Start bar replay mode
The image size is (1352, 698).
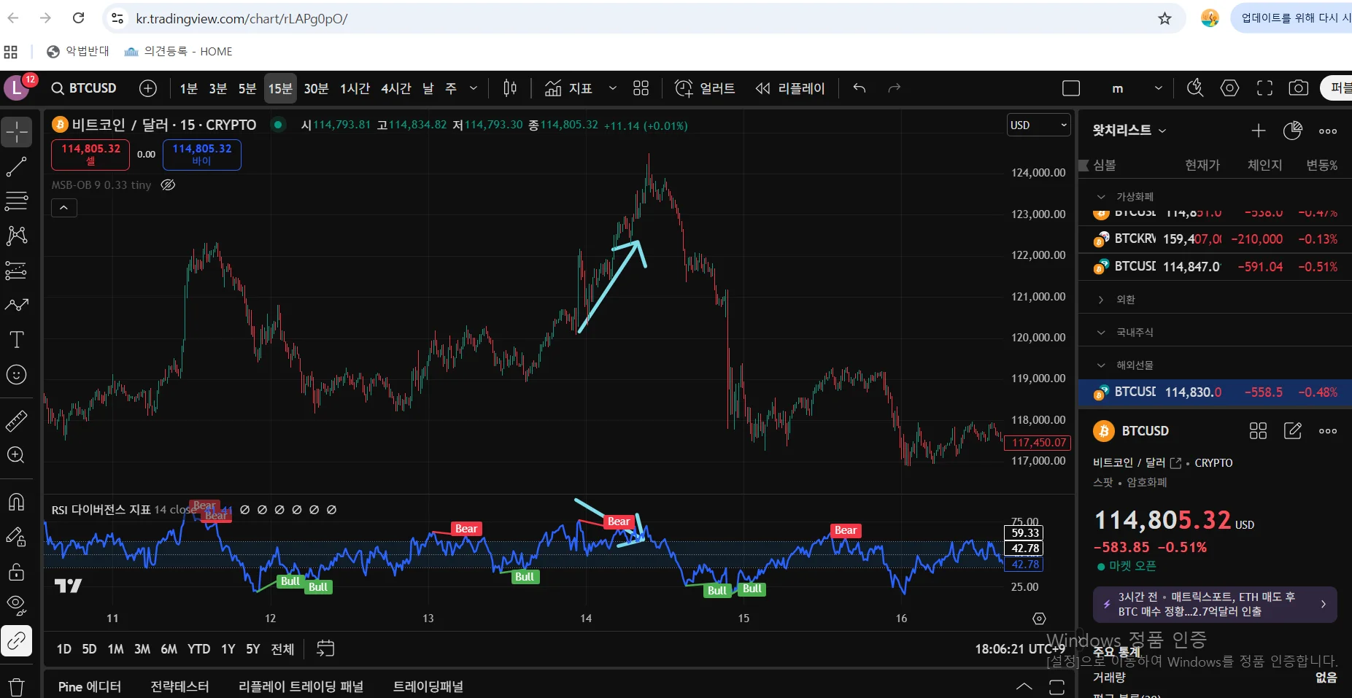[x=790, y=88]
